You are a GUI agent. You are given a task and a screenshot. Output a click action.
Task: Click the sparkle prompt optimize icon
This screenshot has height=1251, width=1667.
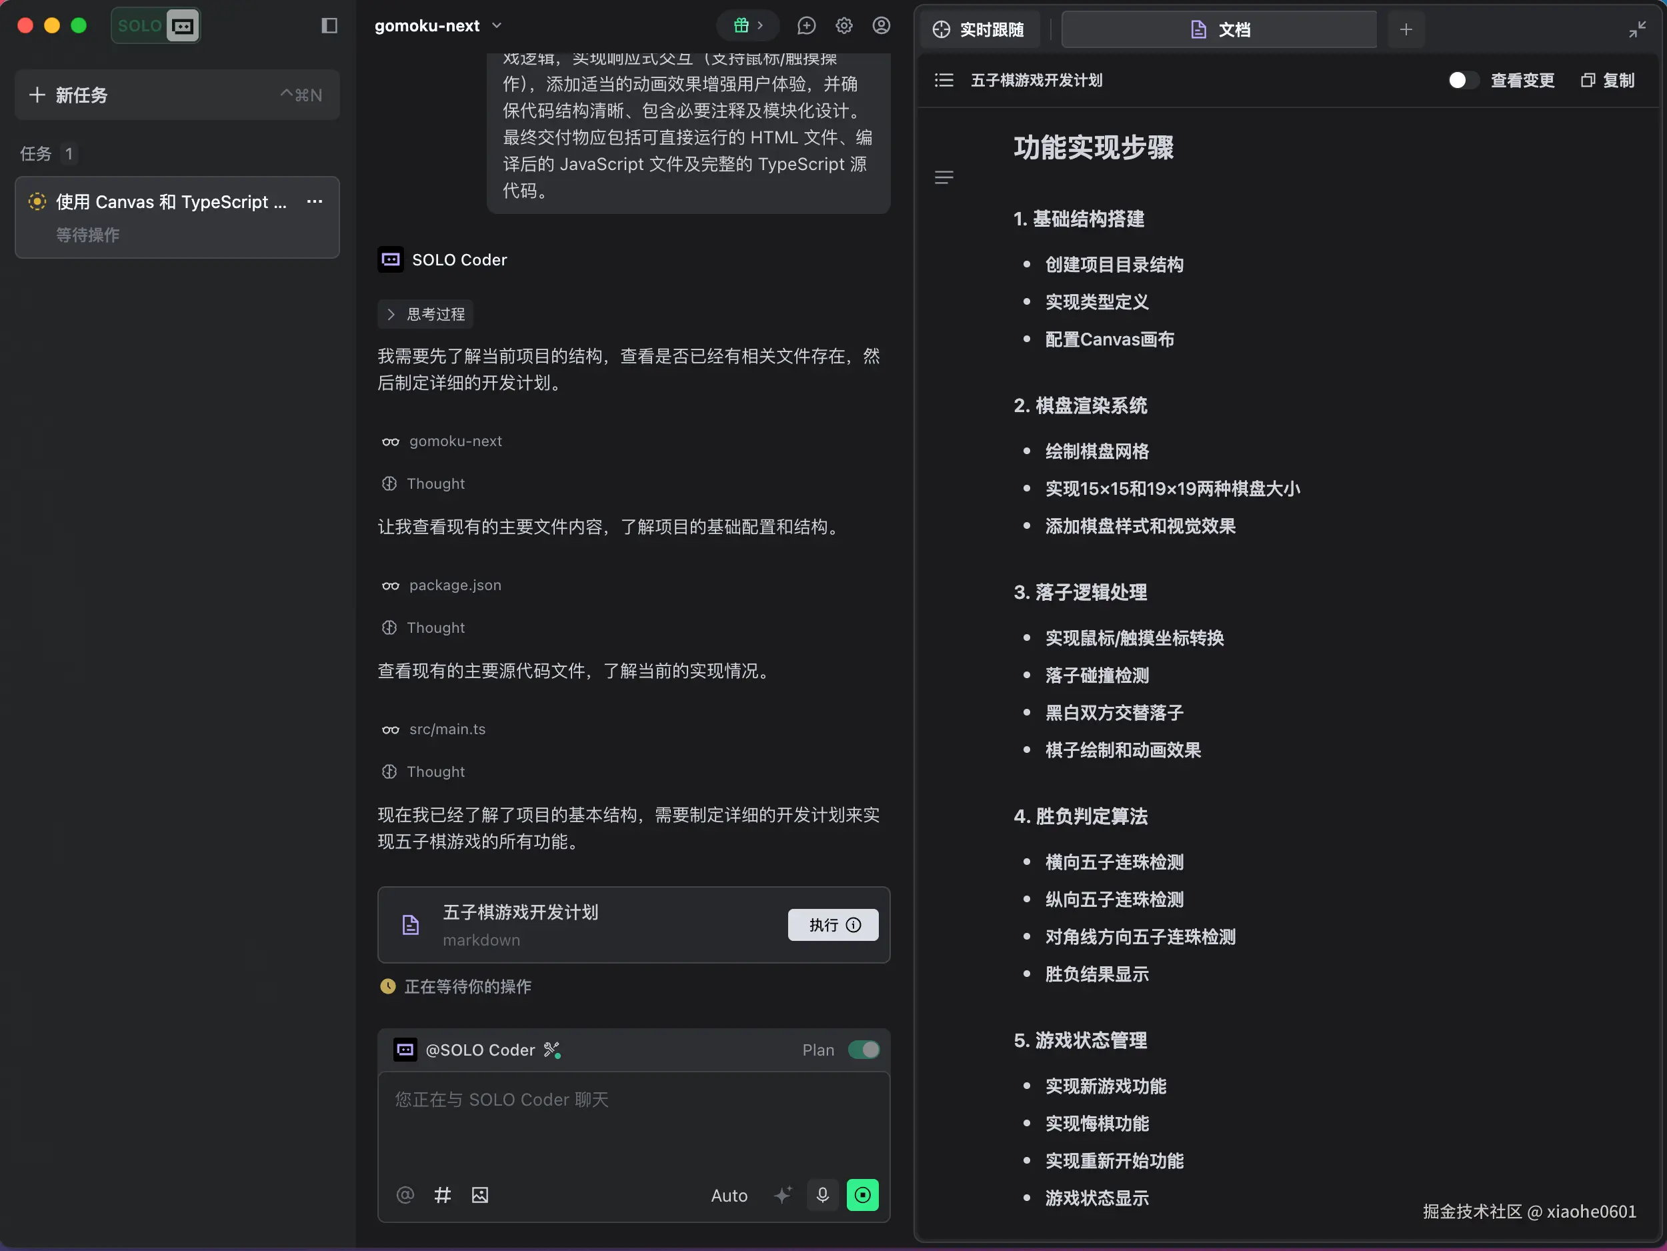[783, 1194]
